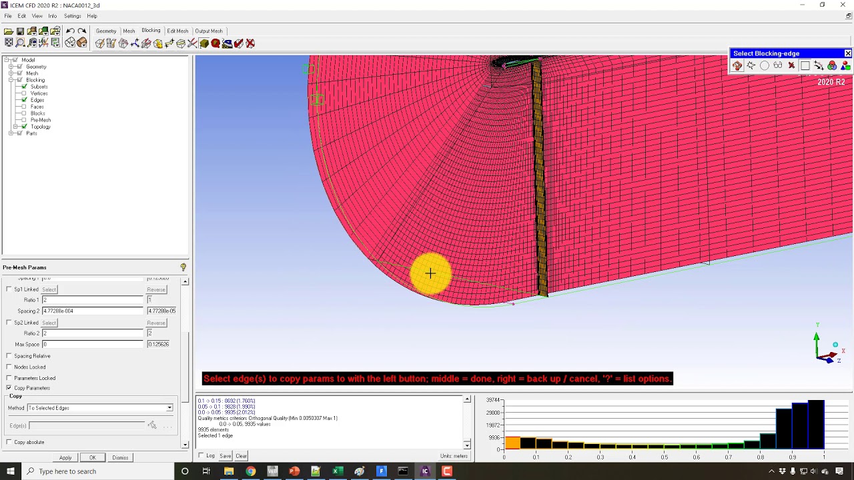Check the Nodes Locked checkbox
854x480 pixels.
click(x=9, y=367)
